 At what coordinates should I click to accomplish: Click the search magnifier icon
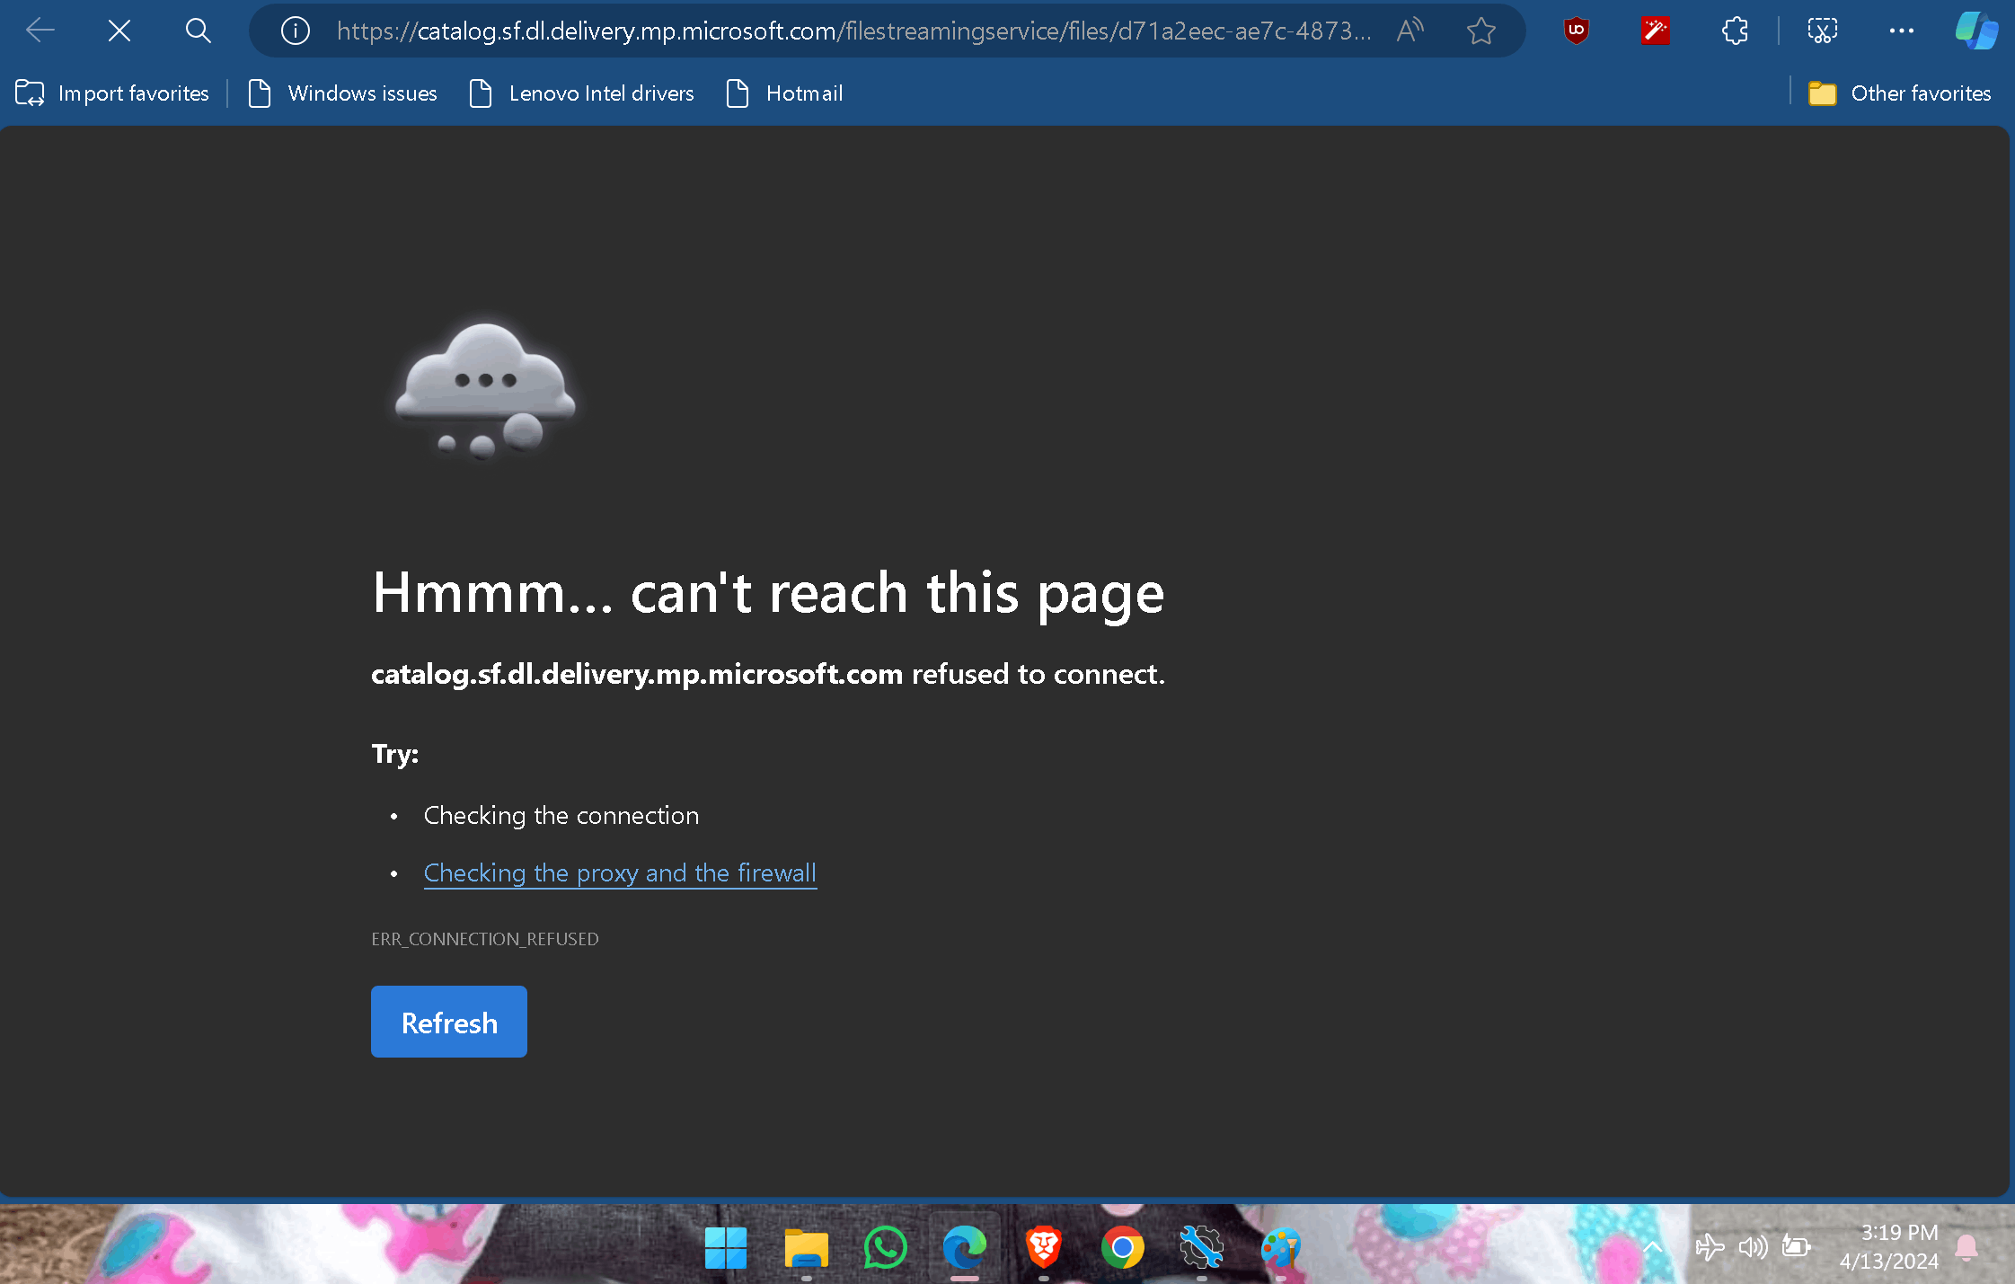[198, 31]
